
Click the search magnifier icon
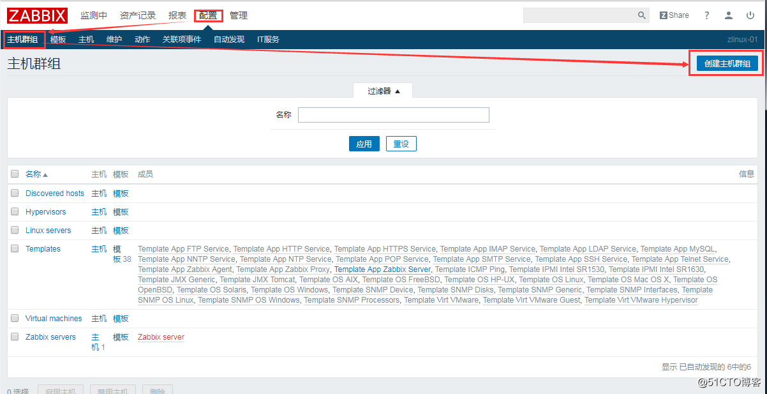point(642,15)
